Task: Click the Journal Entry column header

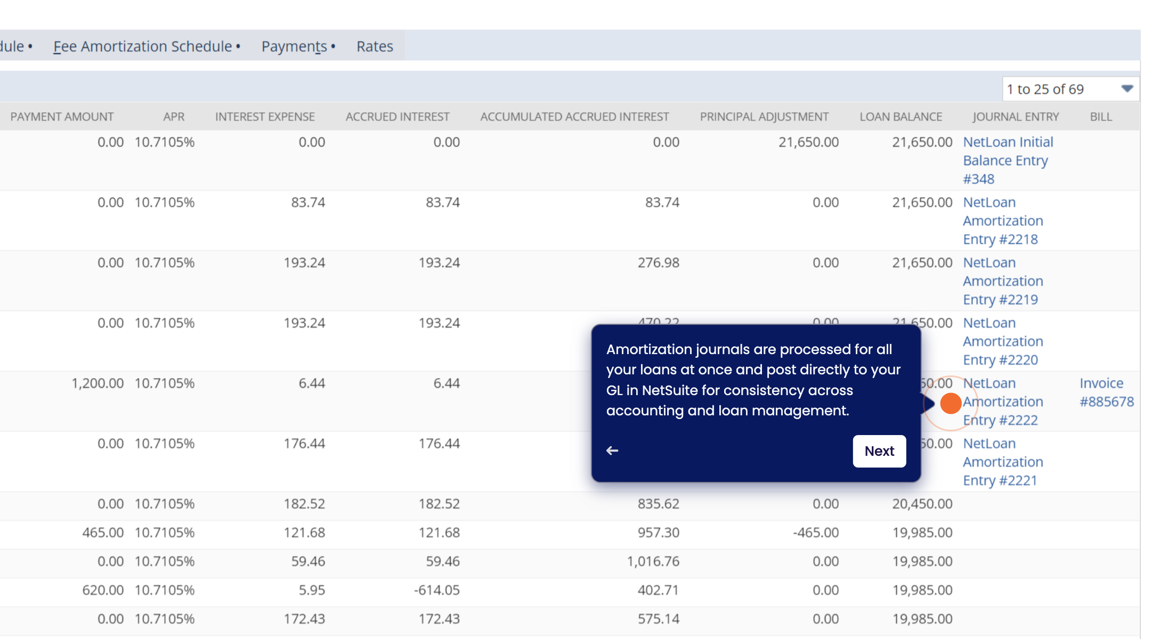Action: [x=1016, y=117]
